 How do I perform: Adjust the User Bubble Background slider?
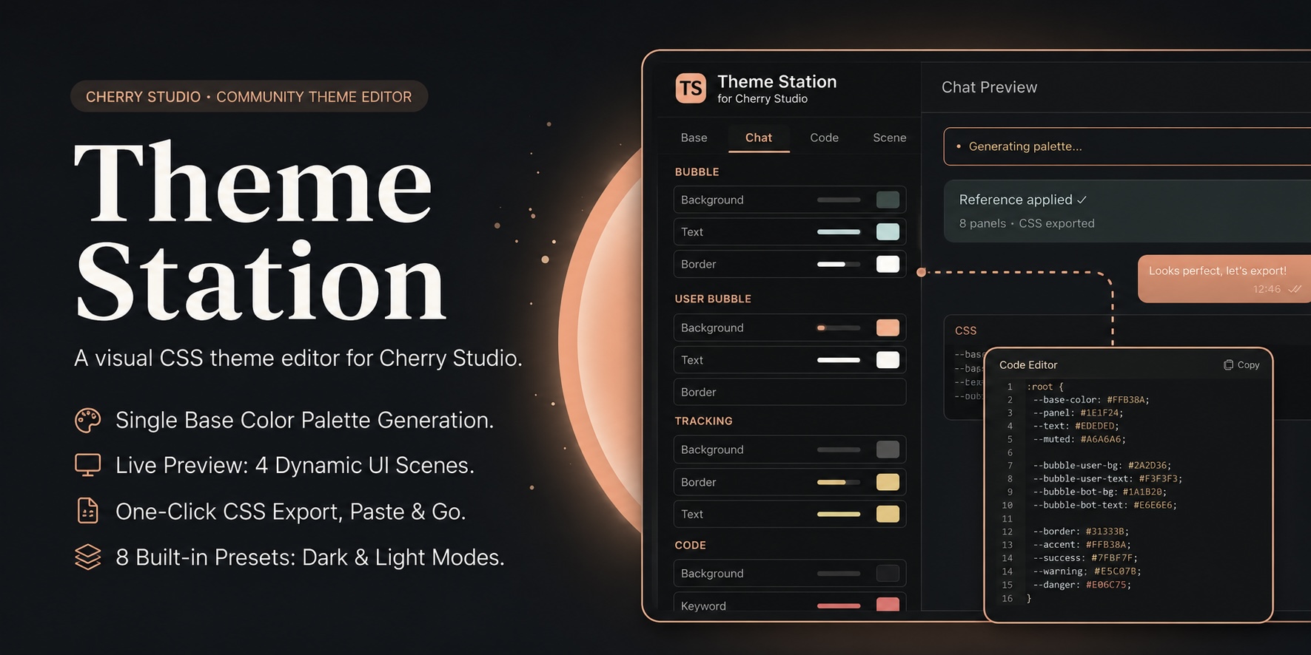(x=839, y=327)
